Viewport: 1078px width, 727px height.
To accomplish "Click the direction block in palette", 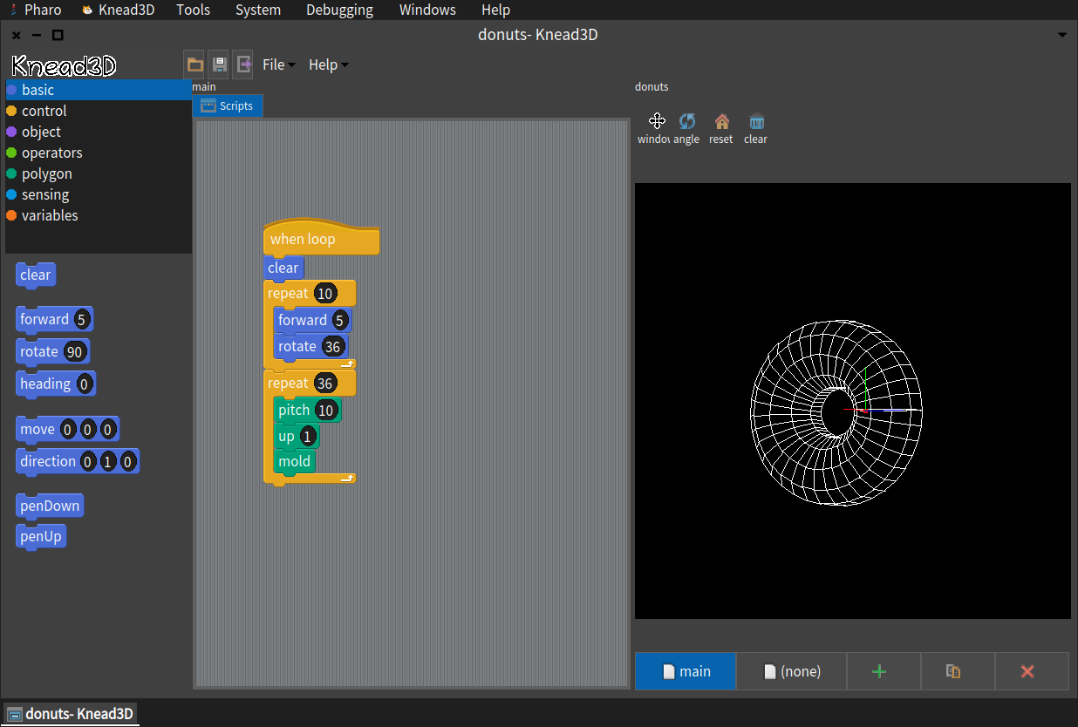I will 78,461.
